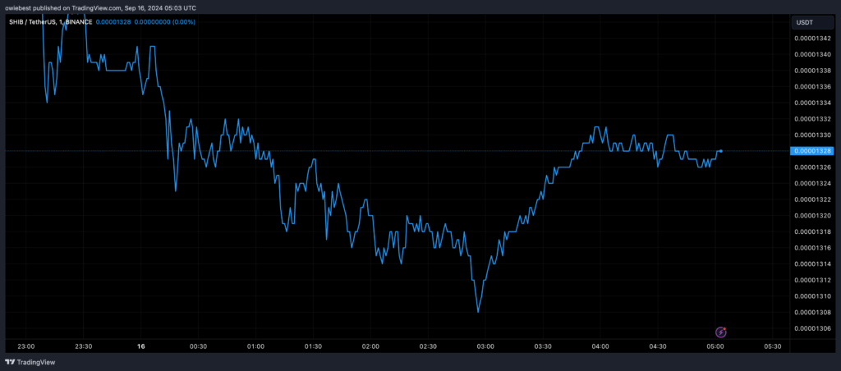Click the 02:00 time axis label
Viewport: 841px width, 371px height.
click(370, 346)
